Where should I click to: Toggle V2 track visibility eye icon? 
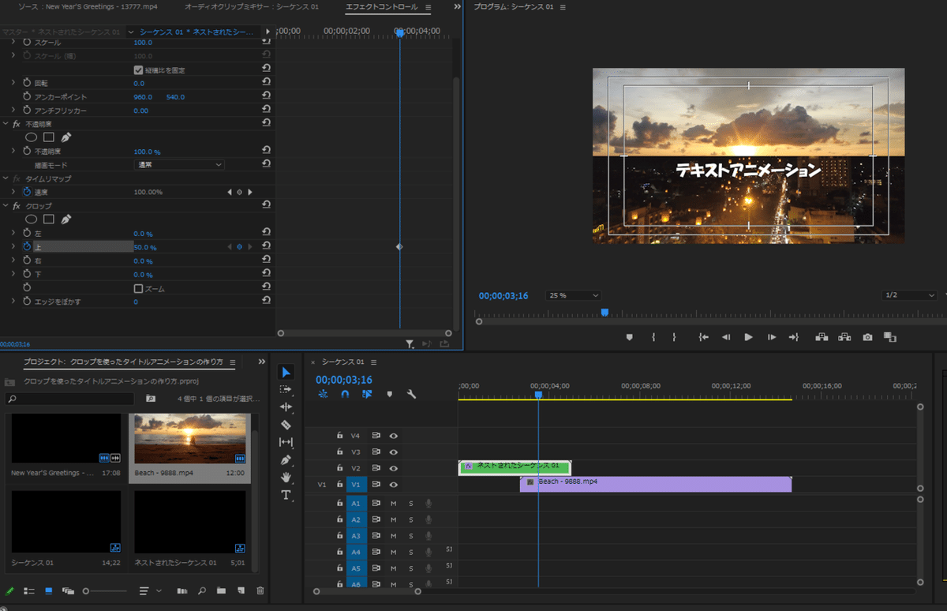393,468
